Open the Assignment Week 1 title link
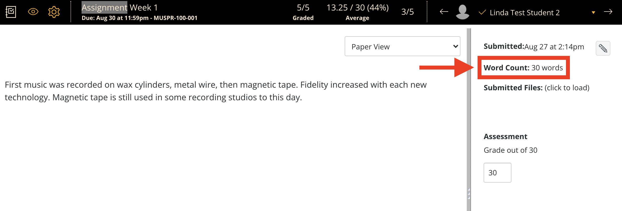 click(120, 8)
